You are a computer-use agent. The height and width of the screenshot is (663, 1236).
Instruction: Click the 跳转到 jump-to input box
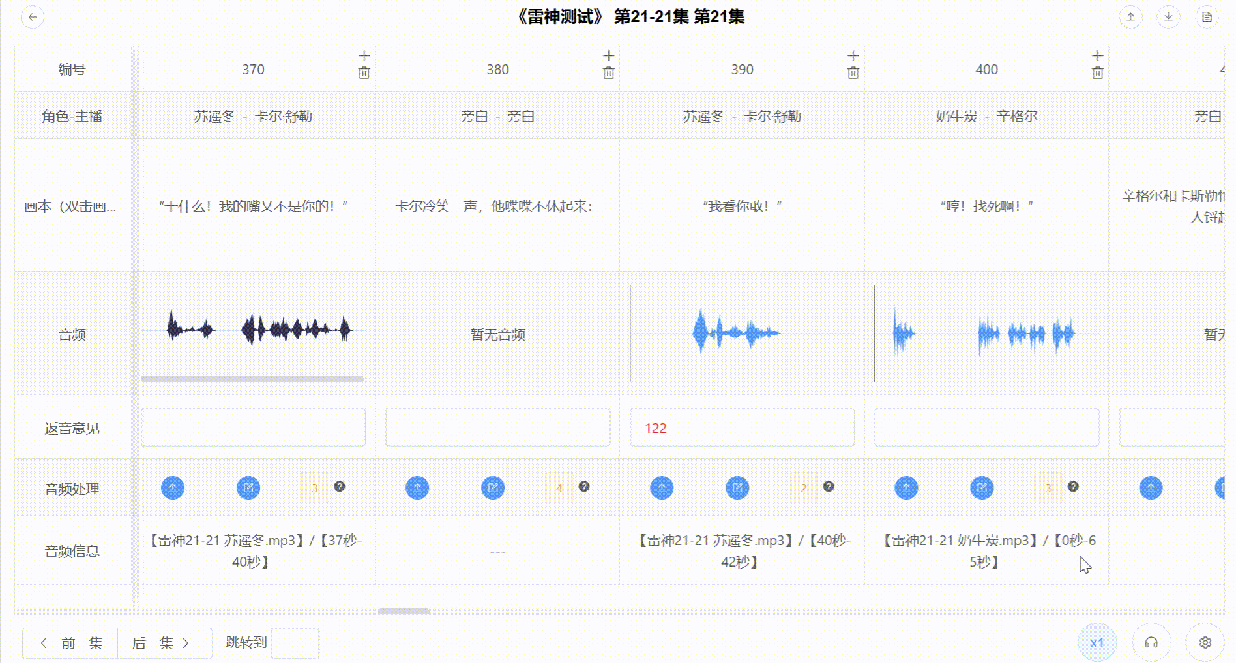point(295,643)
